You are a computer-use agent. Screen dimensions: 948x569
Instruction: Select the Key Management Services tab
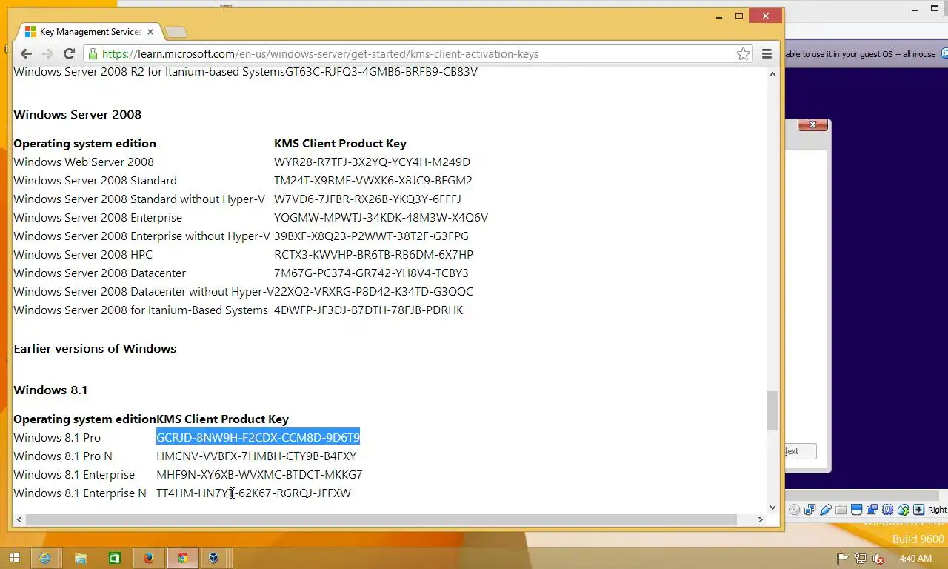[89, 32]
